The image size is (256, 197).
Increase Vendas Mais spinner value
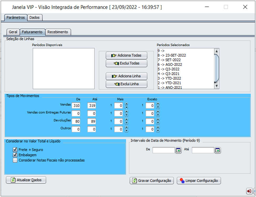[126, 104]
